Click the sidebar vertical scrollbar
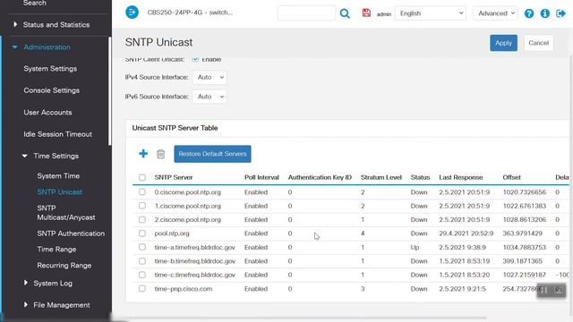Screen dimensions: 573x322 coord(109,91)
